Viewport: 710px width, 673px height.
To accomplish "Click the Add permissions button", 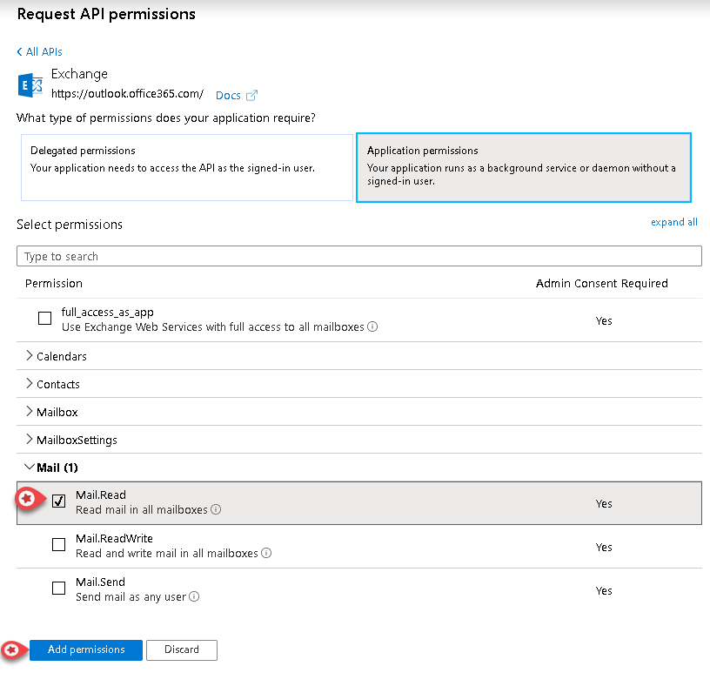I will [86, 649].
